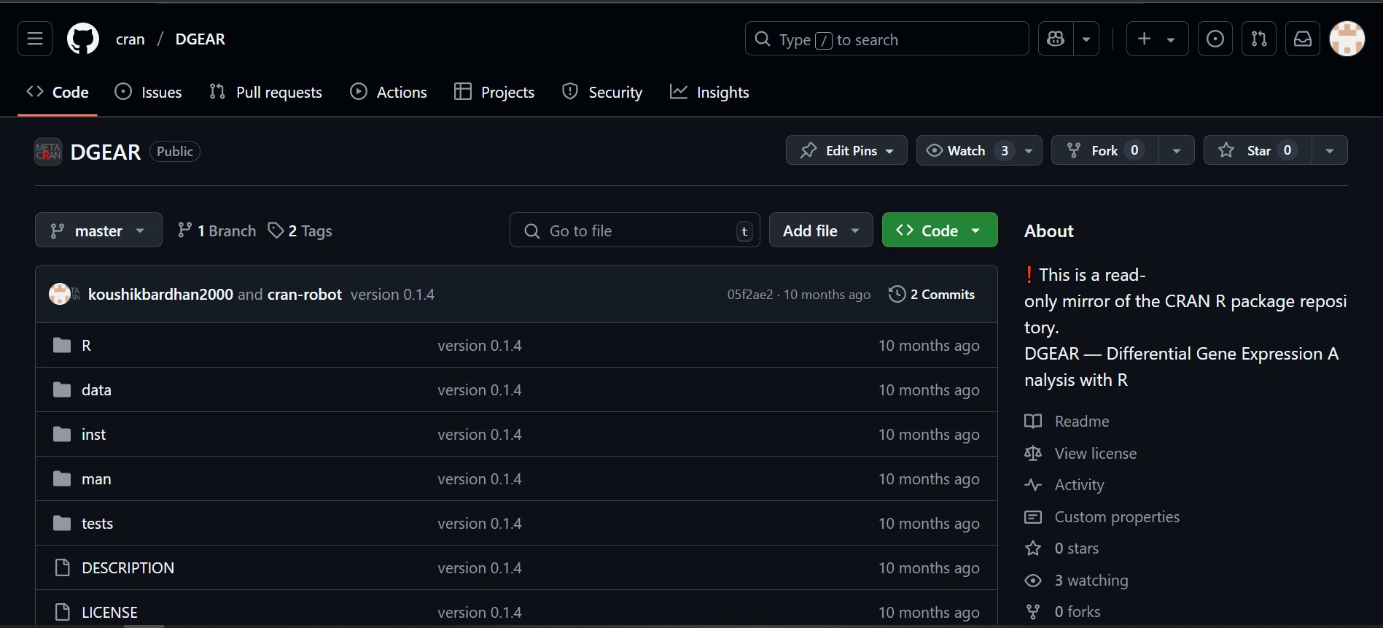Open the issues icon in header
The width and height of the screenshot is (1383, 628).
pos(1215,39)
